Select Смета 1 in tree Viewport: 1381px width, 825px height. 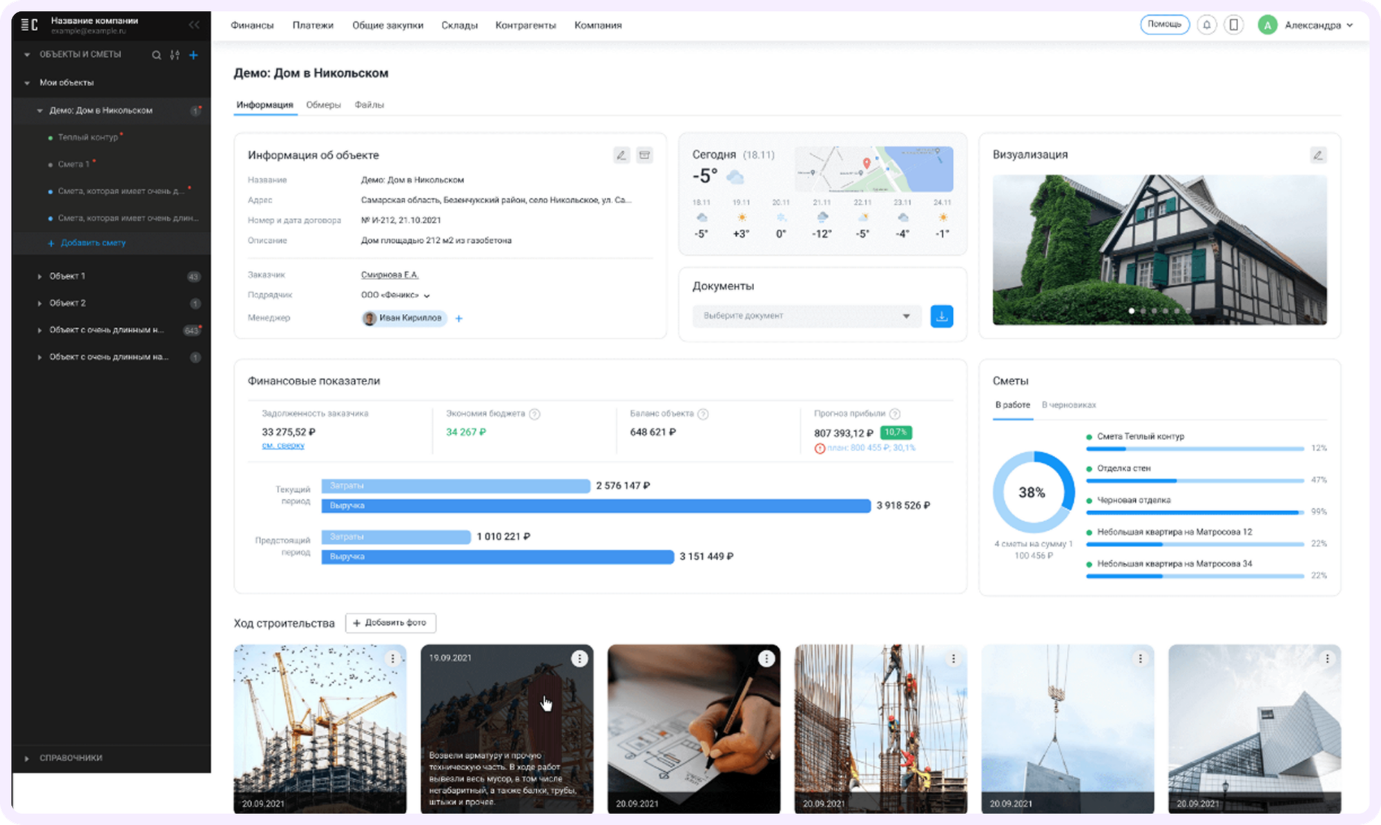(x=74, y=164)
